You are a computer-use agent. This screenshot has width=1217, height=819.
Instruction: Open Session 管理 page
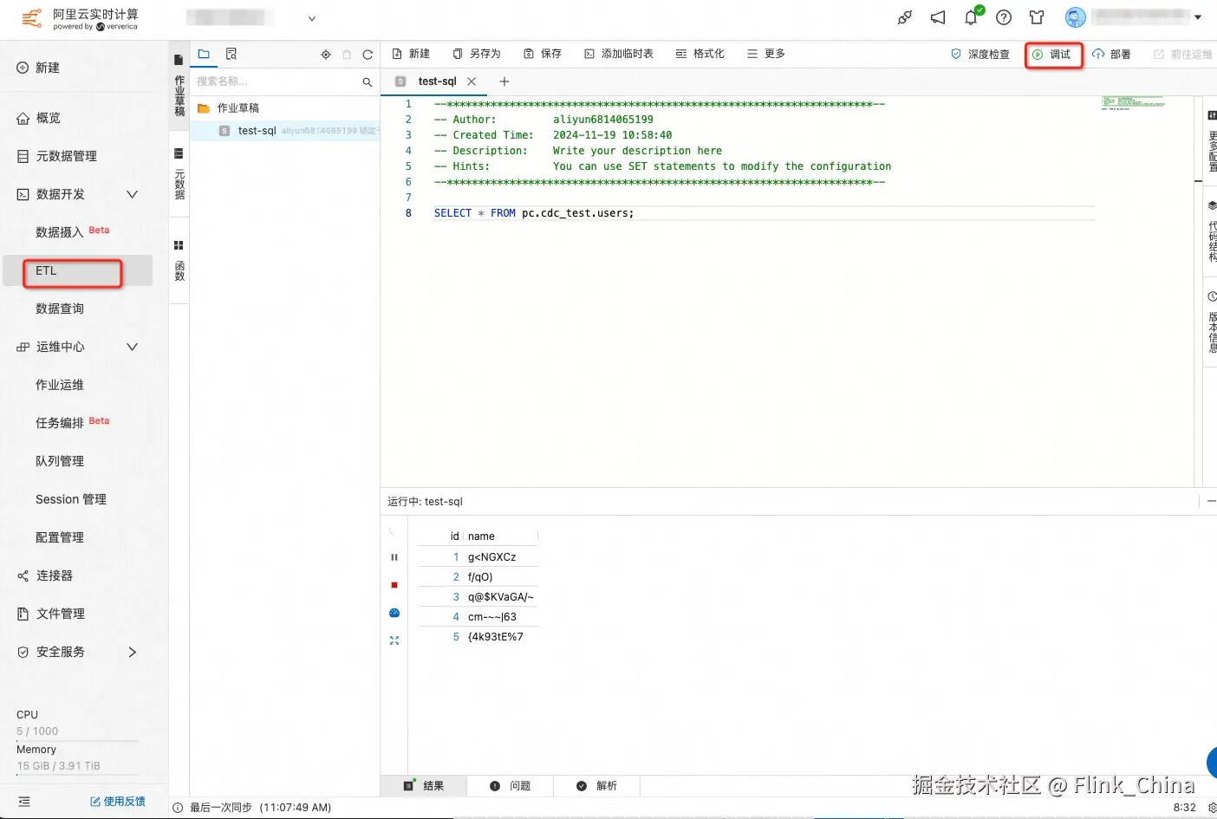(x=71, y=499)
